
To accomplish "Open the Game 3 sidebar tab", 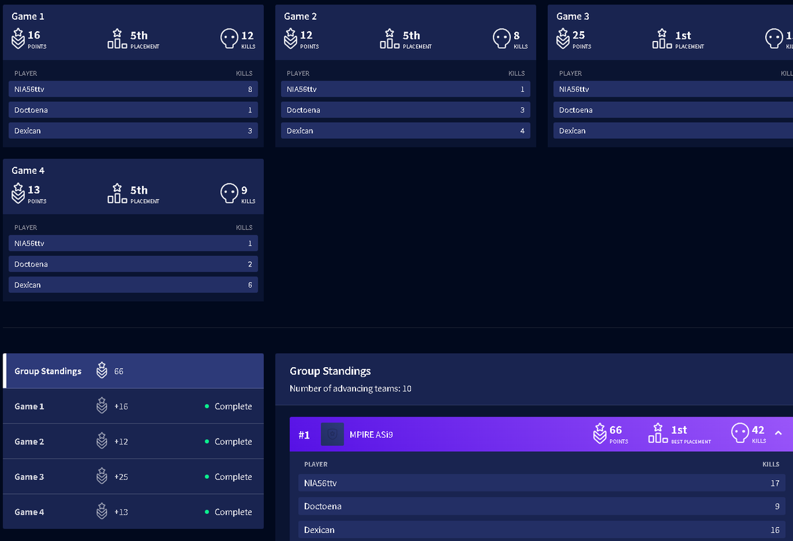I will click(x=133, y=477).
